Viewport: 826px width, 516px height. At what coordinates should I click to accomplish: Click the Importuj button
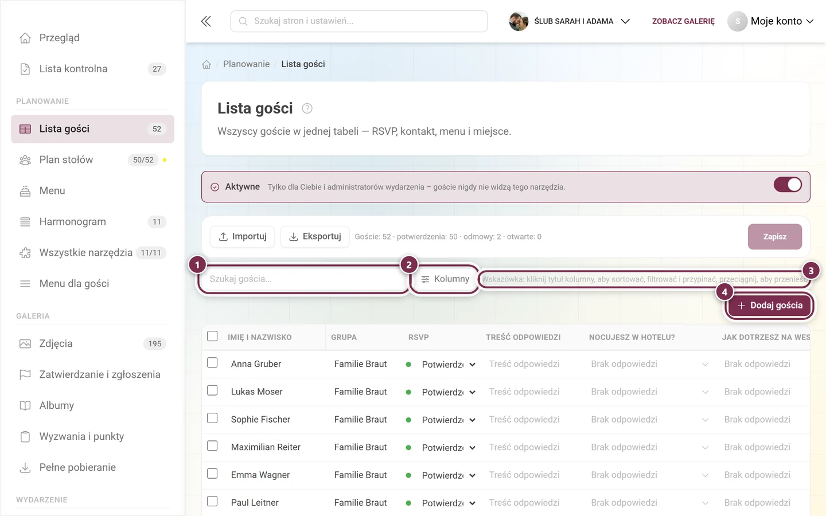(243, 237)
